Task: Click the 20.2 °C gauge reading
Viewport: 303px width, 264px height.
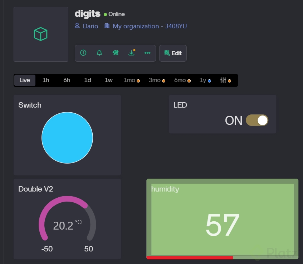Action: coord(67,225)
